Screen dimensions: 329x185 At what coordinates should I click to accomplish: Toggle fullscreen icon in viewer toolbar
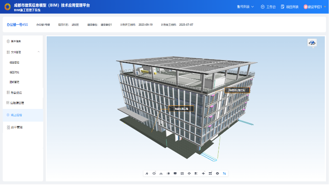(225, 173)
